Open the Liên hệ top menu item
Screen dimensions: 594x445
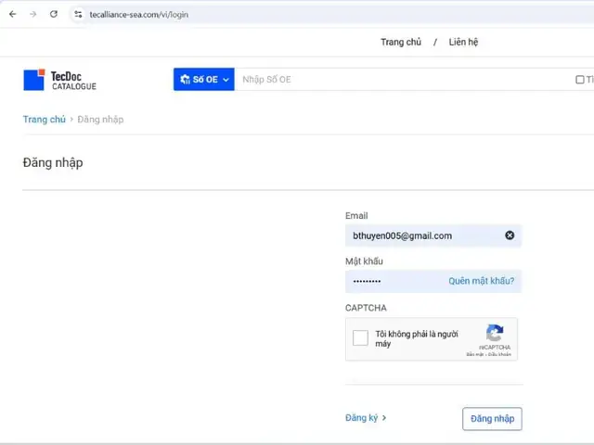(x=463, y=42)
